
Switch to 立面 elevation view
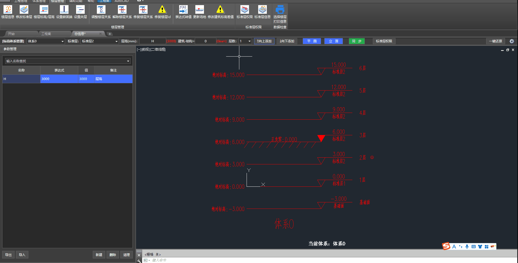tap(333, 41)
